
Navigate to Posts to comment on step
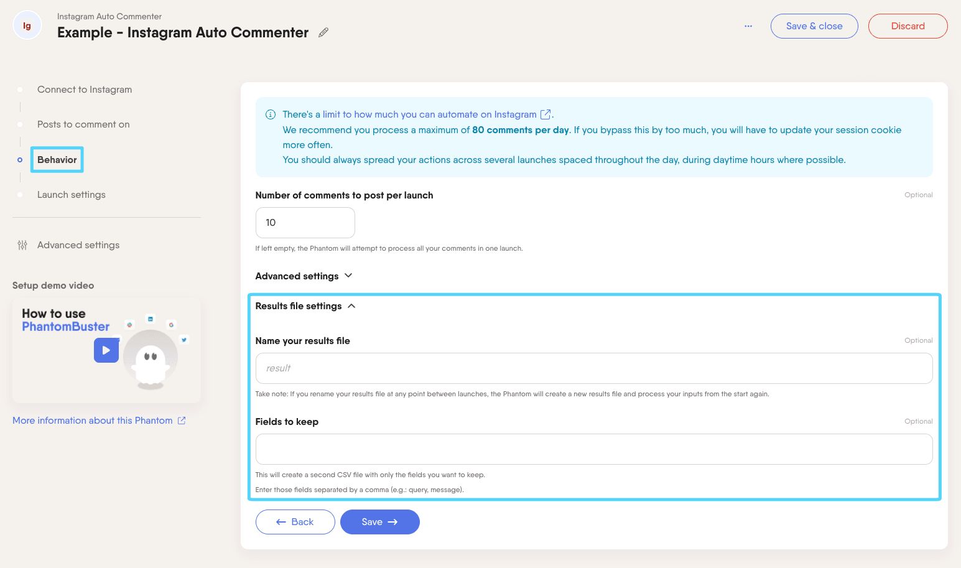(x=83, y=124)
